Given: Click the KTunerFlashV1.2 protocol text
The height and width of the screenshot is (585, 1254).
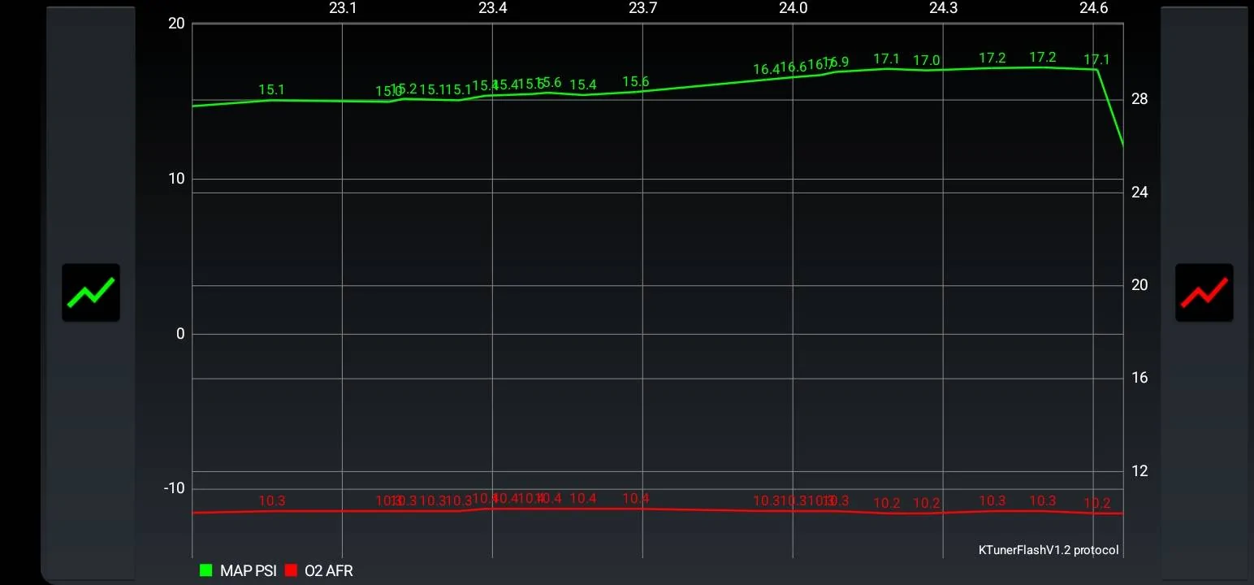Looking at the screenshot, I should [1048, 550].
